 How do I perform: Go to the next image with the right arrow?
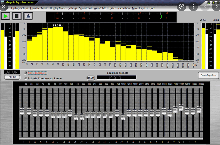click(216, 6)
